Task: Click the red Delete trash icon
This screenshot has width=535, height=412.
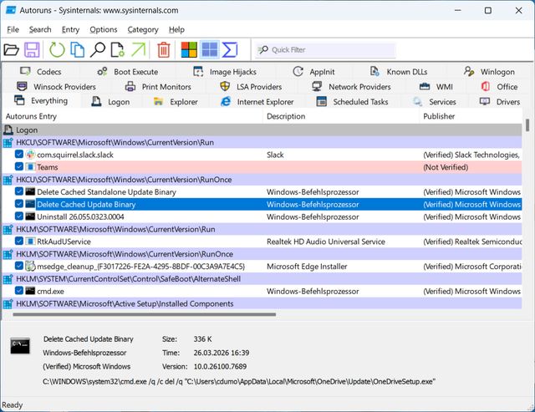Action: (x=164, y=50)
